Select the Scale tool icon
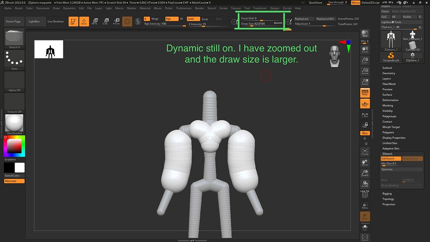Viewport: 430px width, 242px height. pyautogui.click(x=106, y=21)
